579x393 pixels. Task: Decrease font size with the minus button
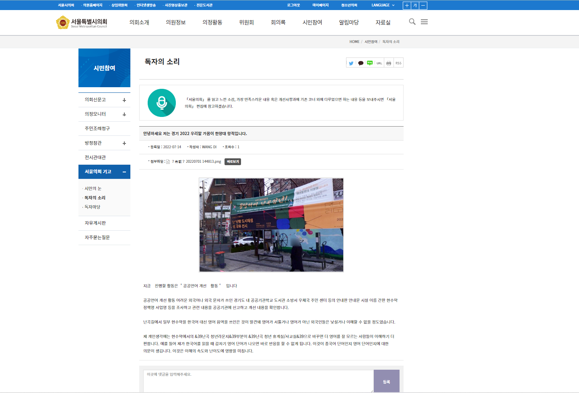(x=423, y=5)
